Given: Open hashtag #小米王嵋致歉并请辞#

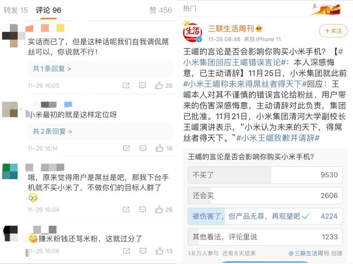Looking at the screenshot, I should point(278,138).
